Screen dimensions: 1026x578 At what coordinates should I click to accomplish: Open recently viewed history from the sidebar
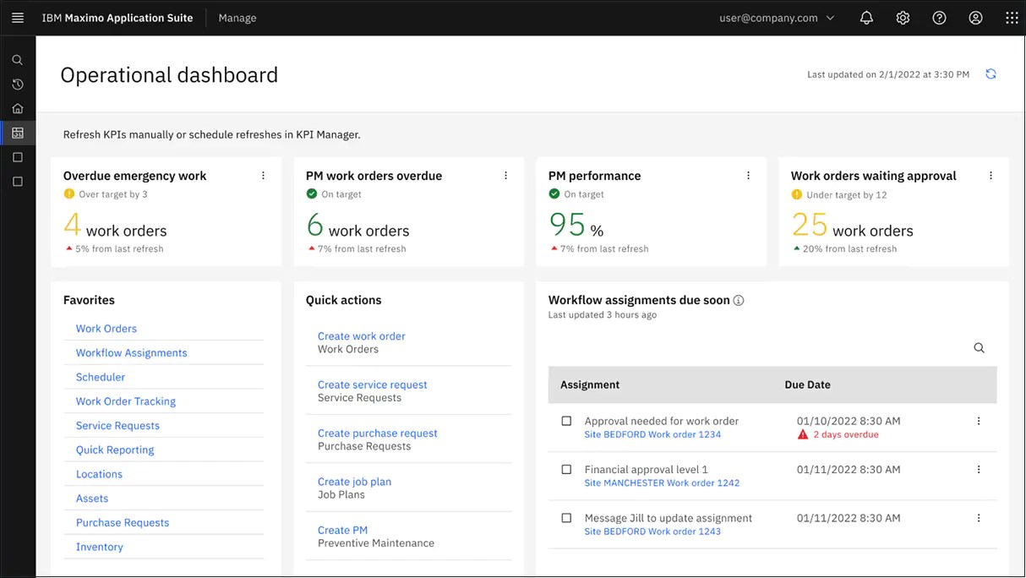[17, 84]
